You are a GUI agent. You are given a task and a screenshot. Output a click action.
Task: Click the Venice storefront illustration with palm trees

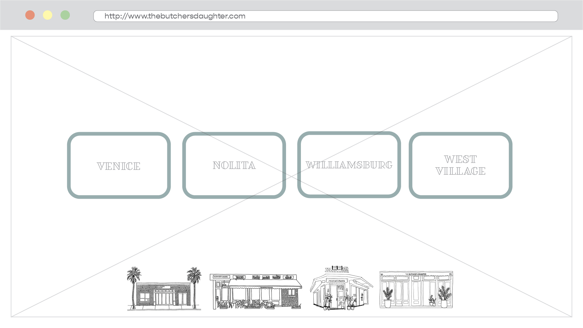[164, 289]
